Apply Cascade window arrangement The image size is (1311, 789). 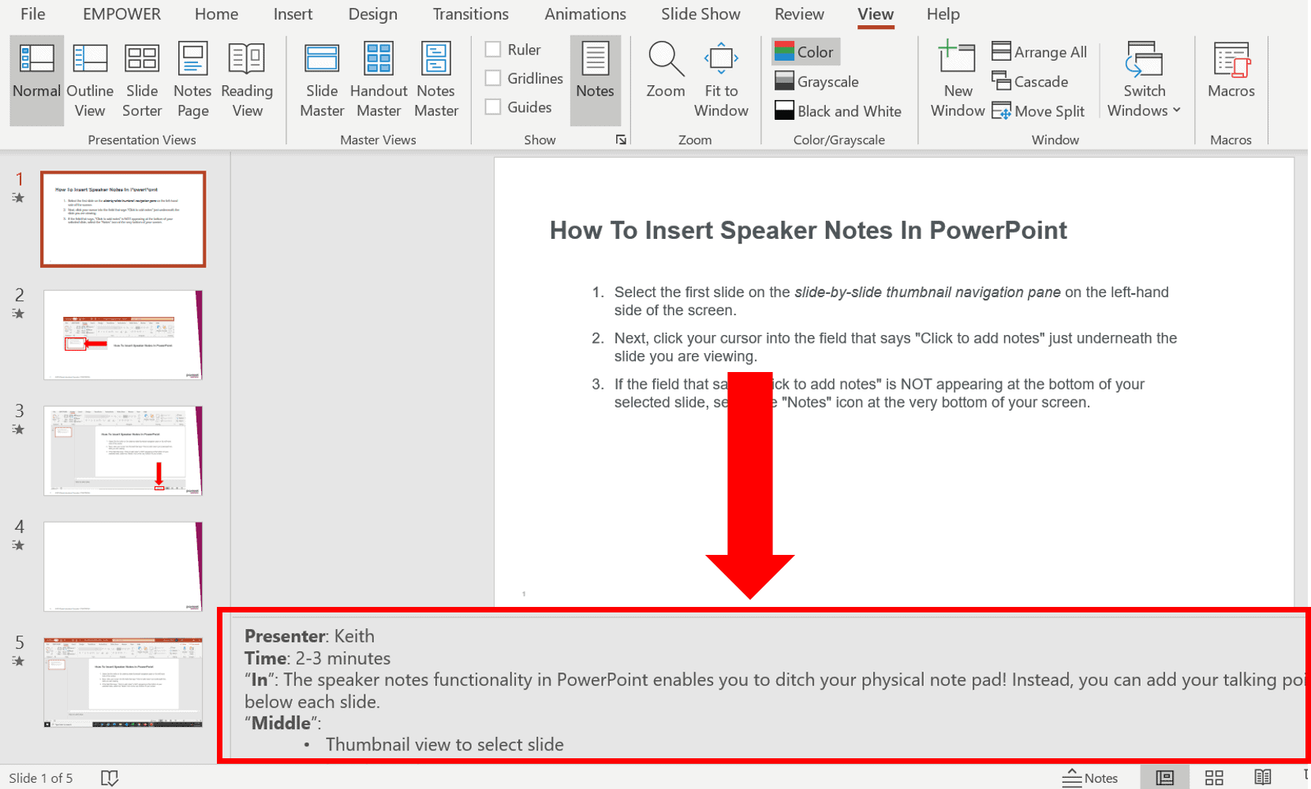[1032, 81]
